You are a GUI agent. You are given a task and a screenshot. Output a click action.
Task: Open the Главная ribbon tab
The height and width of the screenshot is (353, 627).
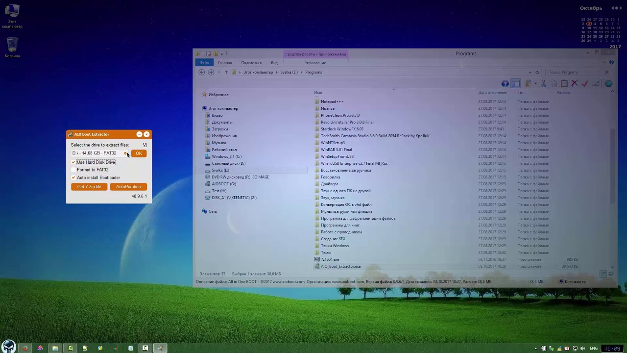(225, 63)
